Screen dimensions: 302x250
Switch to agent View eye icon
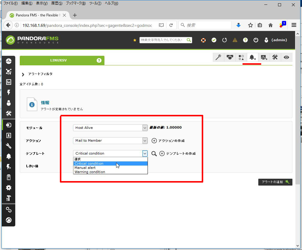[x=286, y=57]
